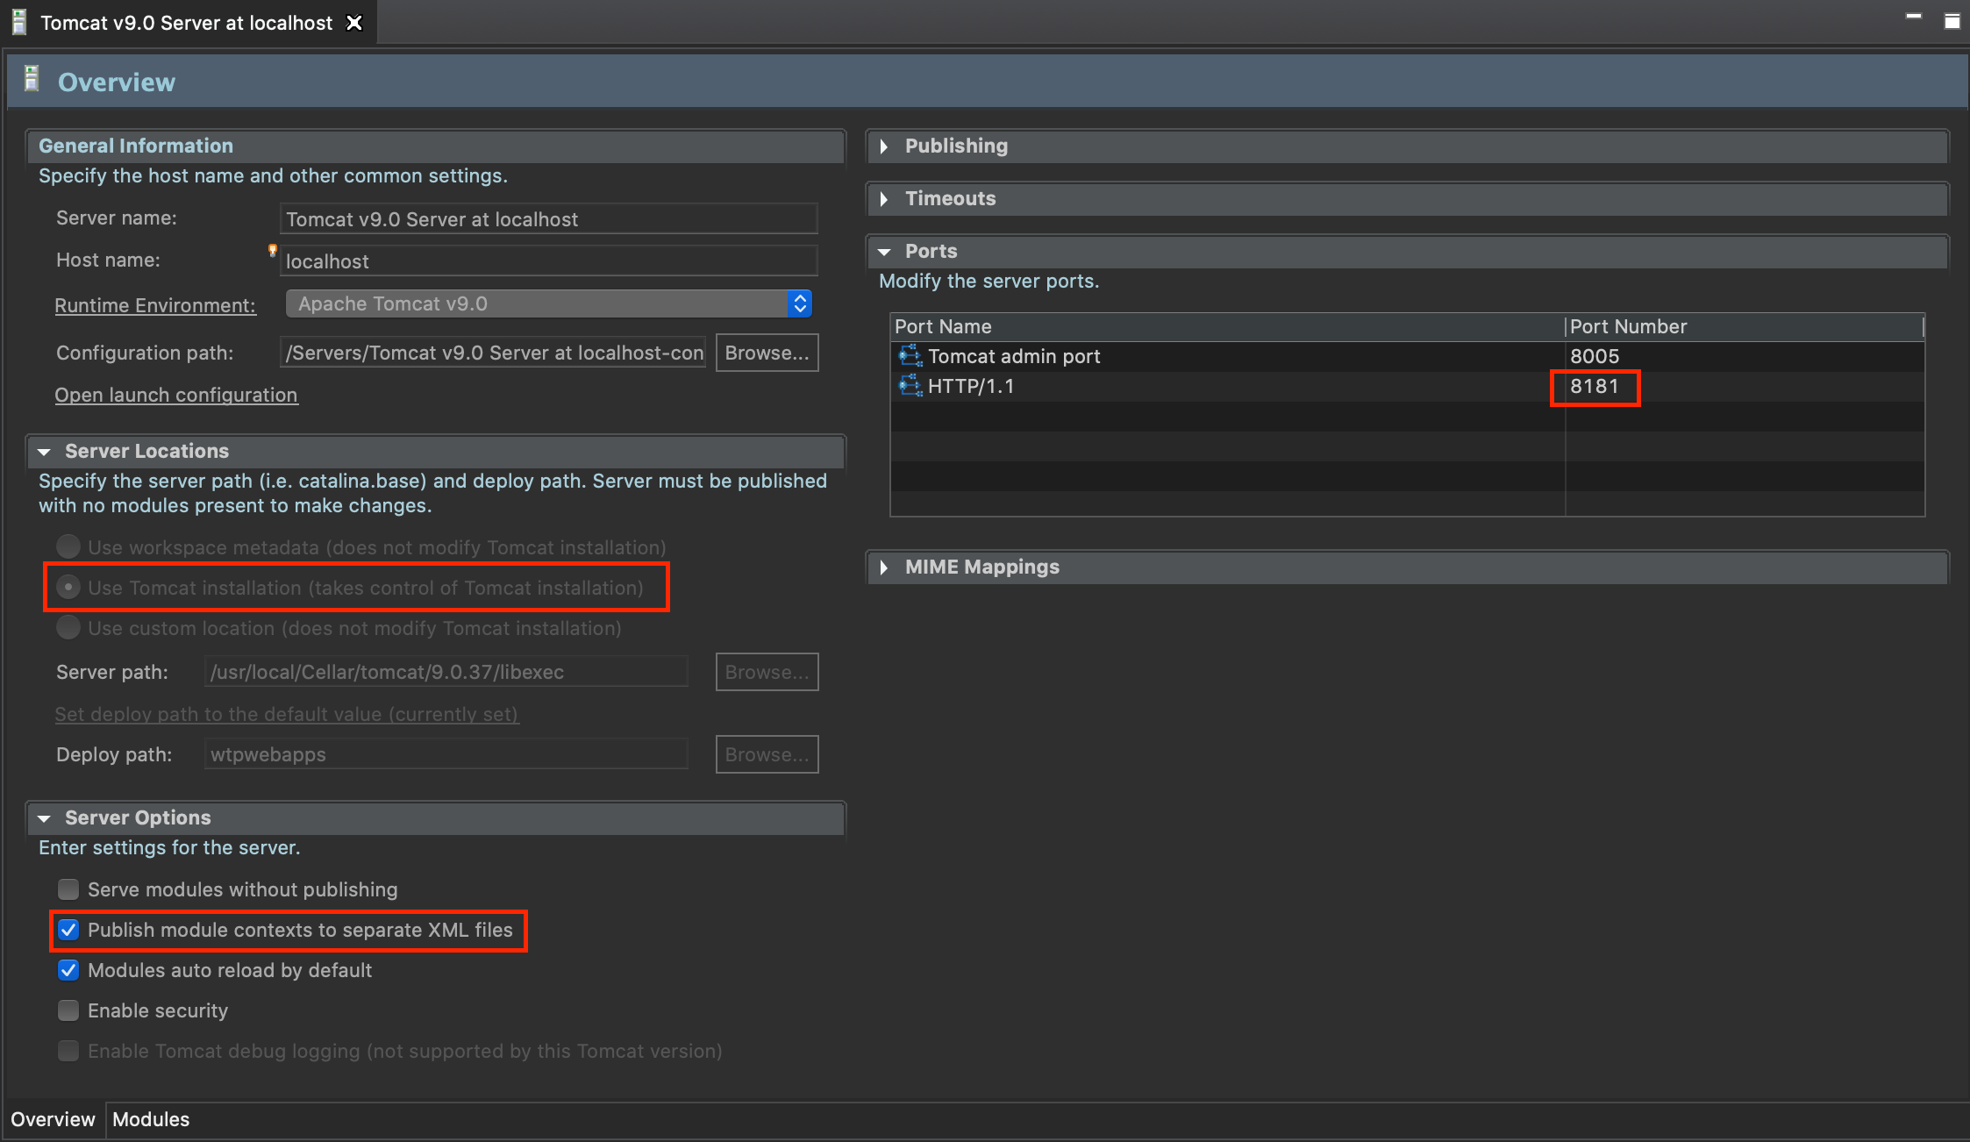Uncheck Publish module contexts to separate XML files
Image resolution: width=1970 pixels, height=1142 pixels.
pyautogui.click(x=68, y=930)
